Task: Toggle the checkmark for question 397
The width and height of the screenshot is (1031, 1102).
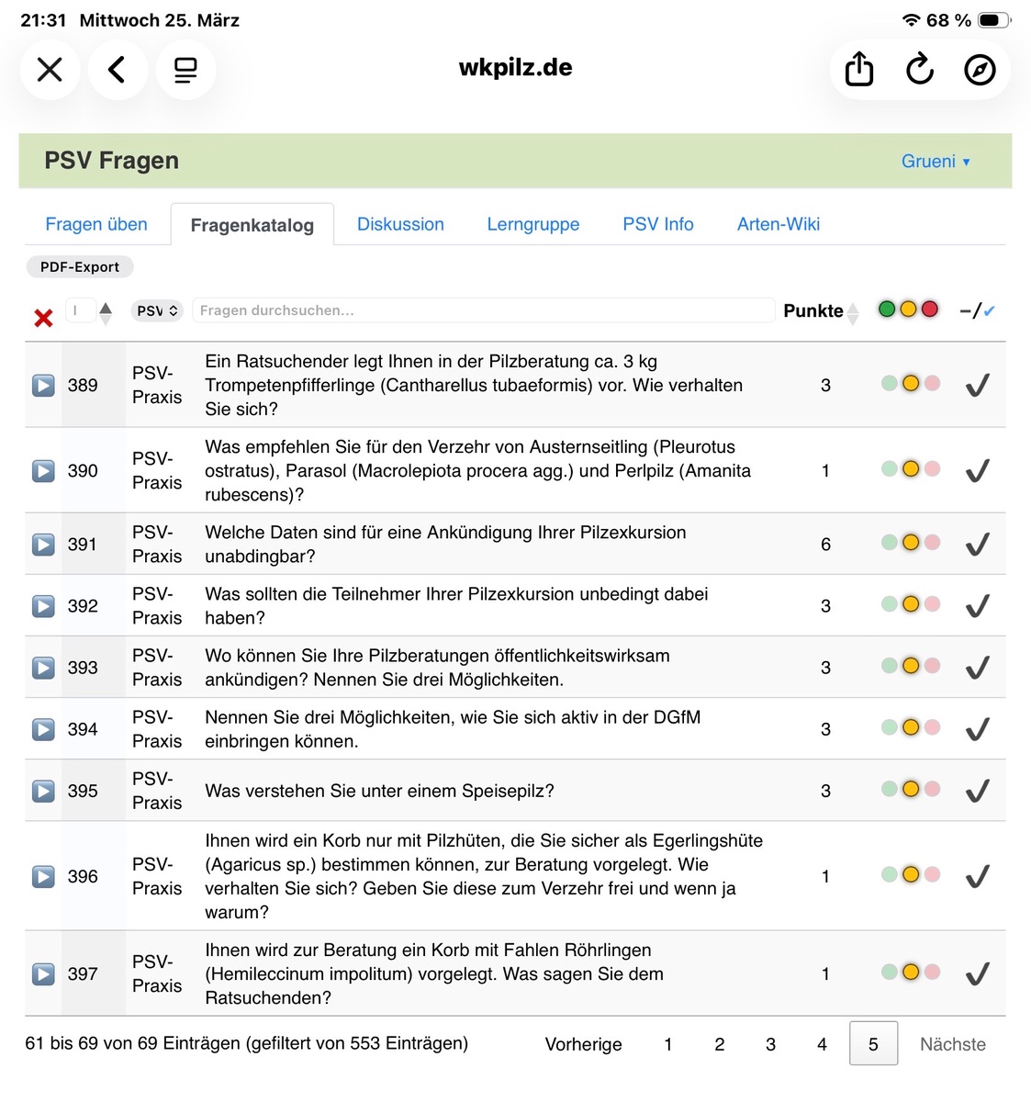Action: pos(977,973)
